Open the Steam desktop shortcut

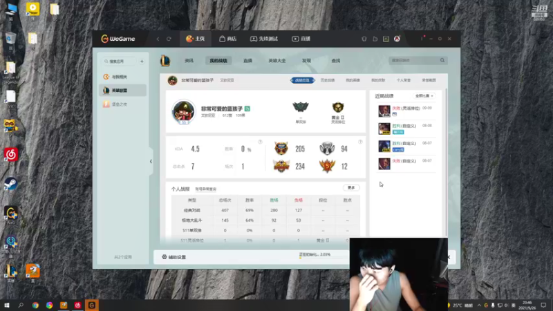pyautogui.click(x=10, y=184)
